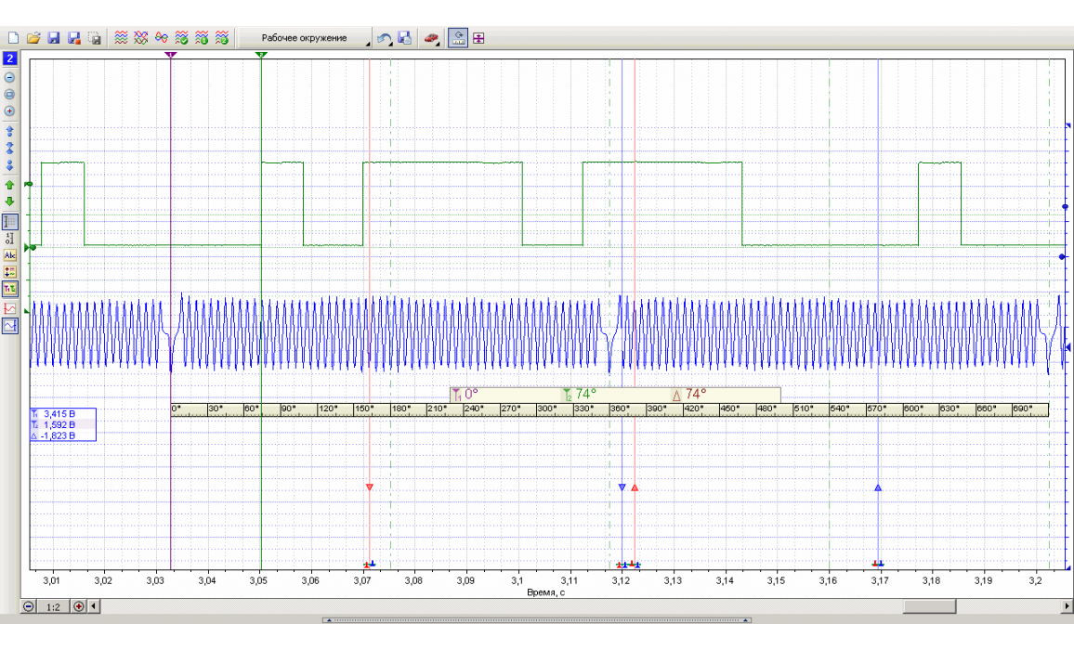Toggle the T1 T2 cursor markers button
The image size is (1074, 650).
(x=9, y=289)
